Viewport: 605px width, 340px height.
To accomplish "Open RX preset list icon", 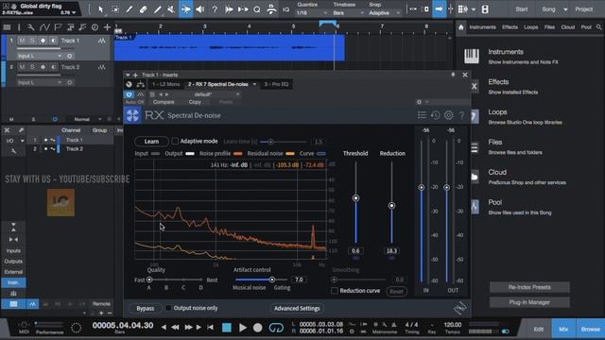I will coord(422,115).
